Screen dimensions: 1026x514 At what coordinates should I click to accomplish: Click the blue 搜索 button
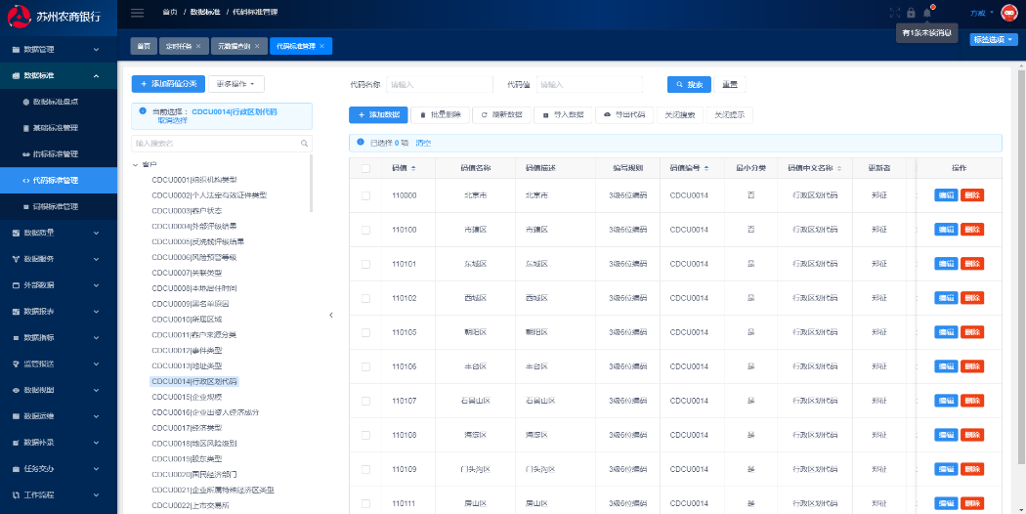(x=689, y=84)
